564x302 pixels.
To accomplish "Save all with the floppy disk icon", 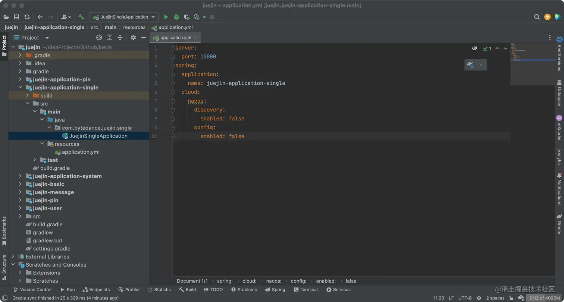I will [x=16, y=17].
